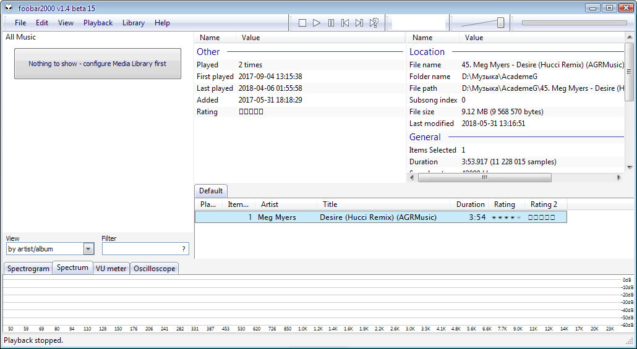Open the Playback menu
This screenshot has width=637, height=349.
(x=98, y=23)
